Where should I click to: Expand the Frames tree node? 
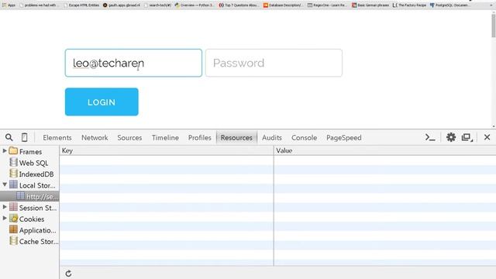[5, 151]
